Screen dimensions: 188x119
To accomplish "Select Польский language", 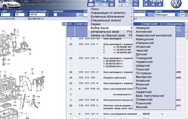I will click(154, 69).
